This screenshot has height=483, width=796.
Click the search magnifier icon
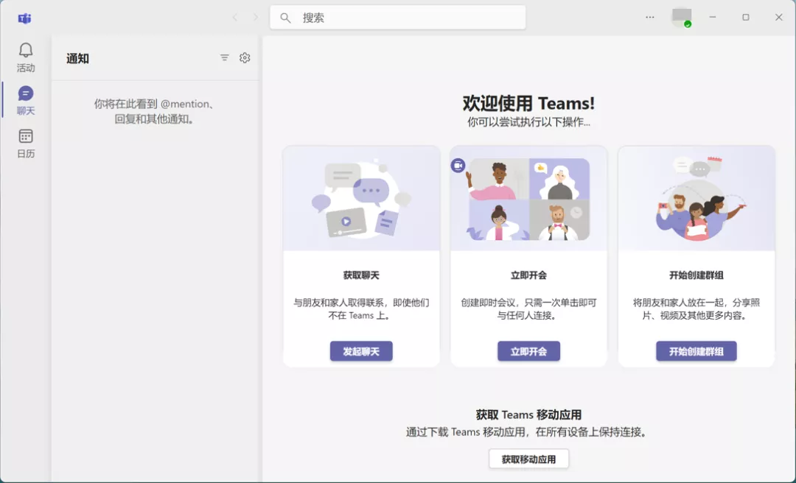click(x=285, y=17)
